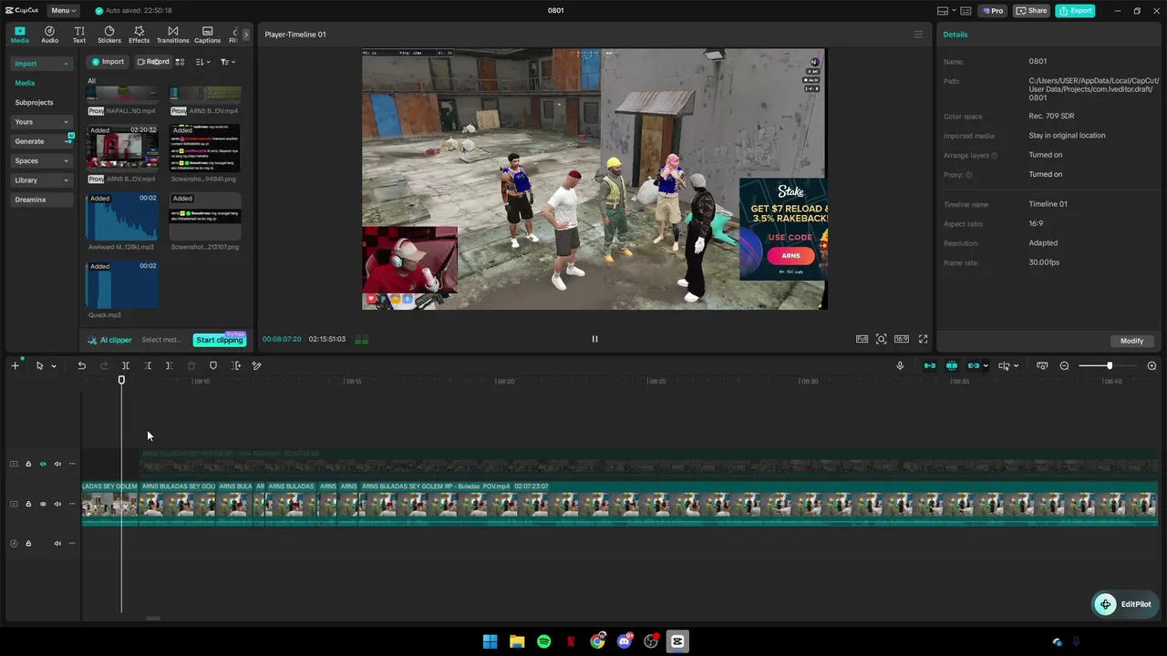Click the Import media button
The image size is (1167, 656).
click(x=108, y=62)
